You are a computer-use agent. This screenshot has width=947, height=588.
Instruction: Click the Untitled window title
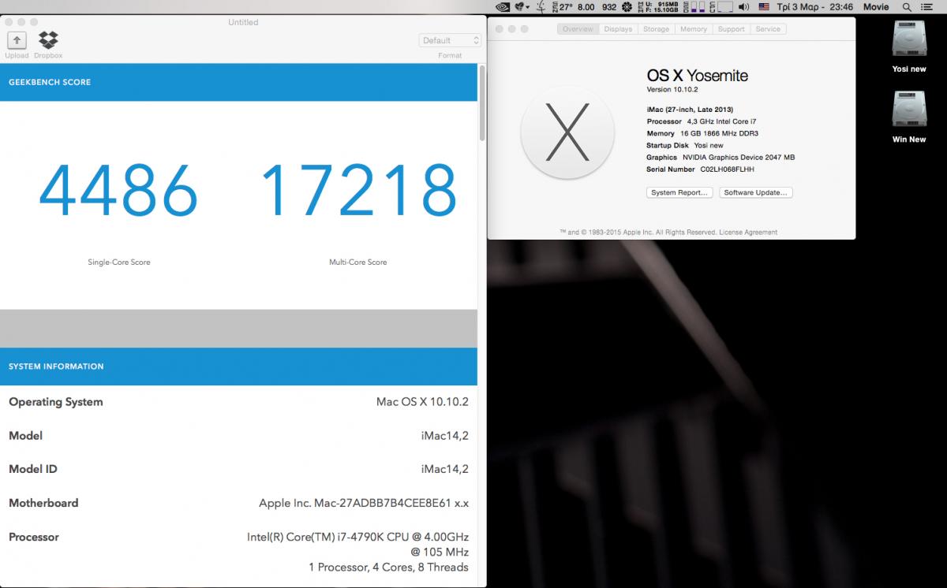pyautogui.click(x=243, y=22)
